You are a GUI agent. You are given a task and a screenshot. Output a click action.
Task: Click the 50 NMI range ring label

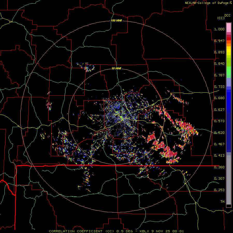[x=116, y=68]
